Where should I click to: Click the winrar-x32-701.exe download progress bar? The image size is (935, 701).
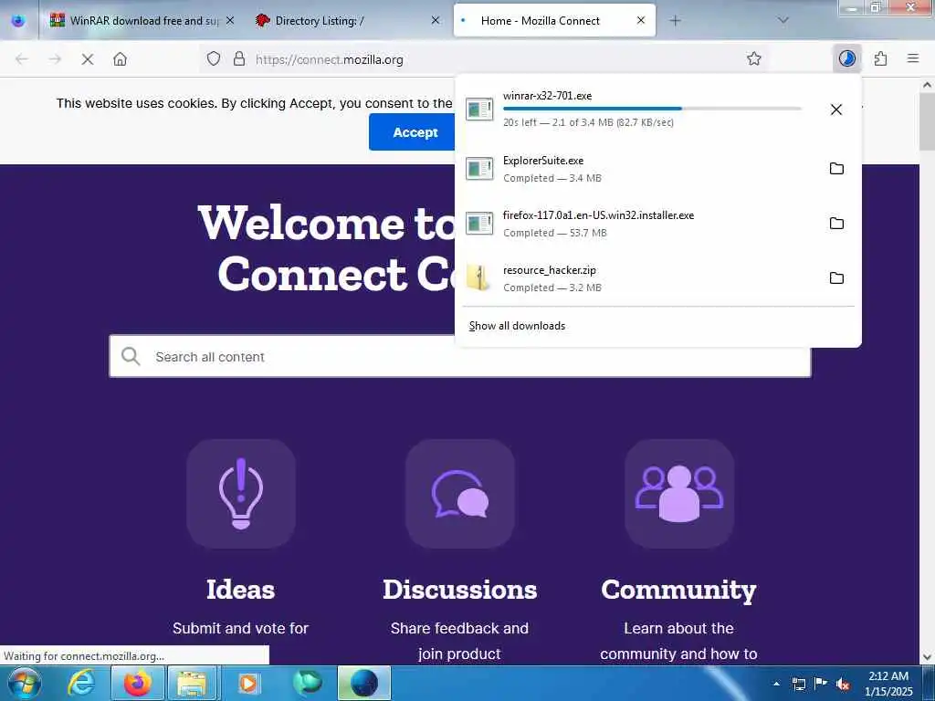(652, 109)
